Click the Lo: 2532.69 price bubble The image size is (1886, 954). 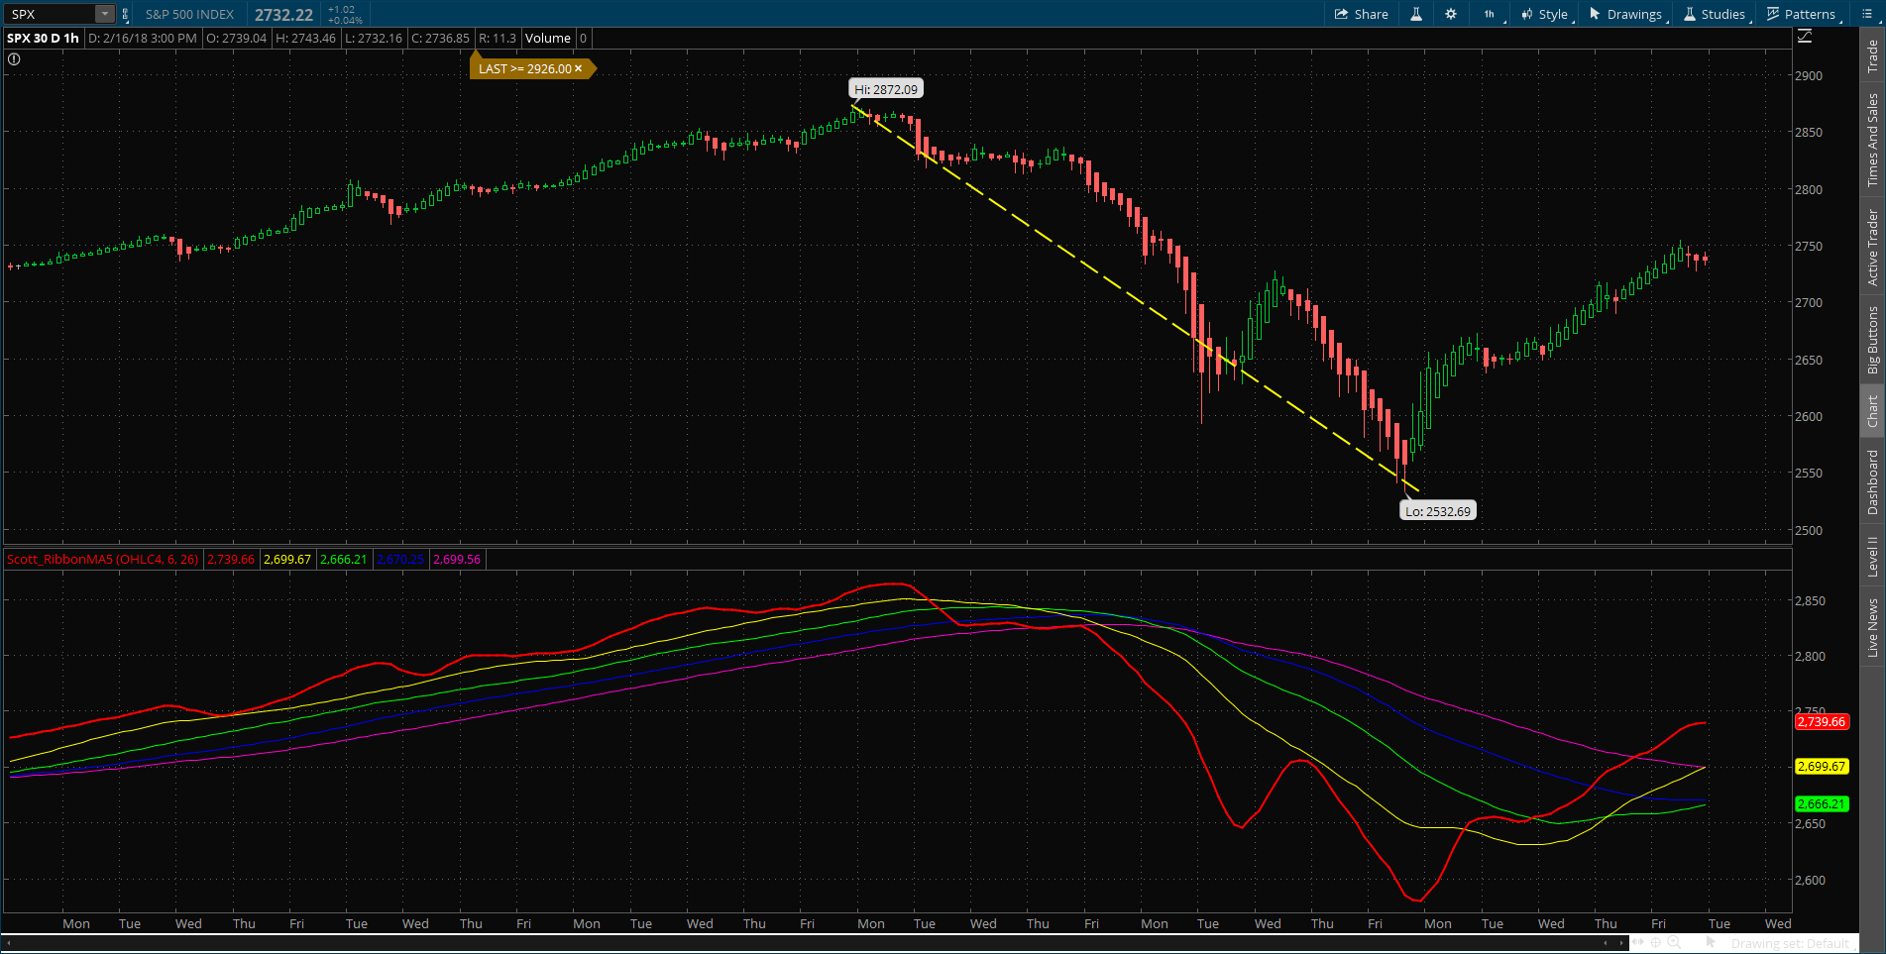click(x=1437, y=511)
